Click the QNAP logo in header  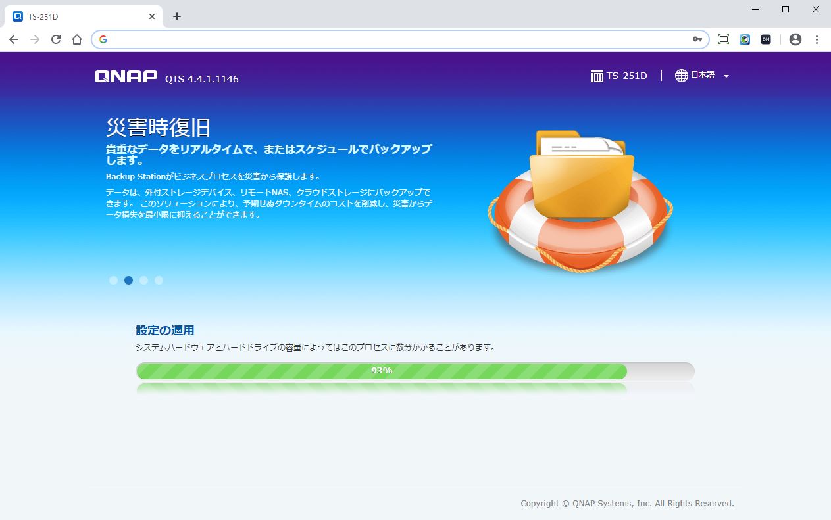point(126,77)
